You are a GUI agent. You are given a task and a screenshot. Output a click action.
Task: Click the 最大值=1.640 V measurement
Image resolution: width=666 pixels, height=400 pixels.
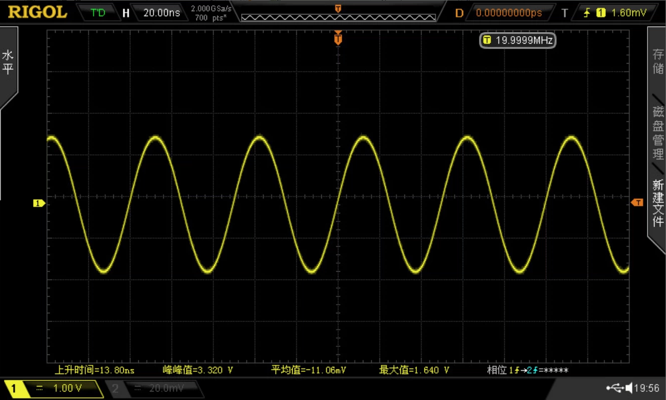coord(414,370)
